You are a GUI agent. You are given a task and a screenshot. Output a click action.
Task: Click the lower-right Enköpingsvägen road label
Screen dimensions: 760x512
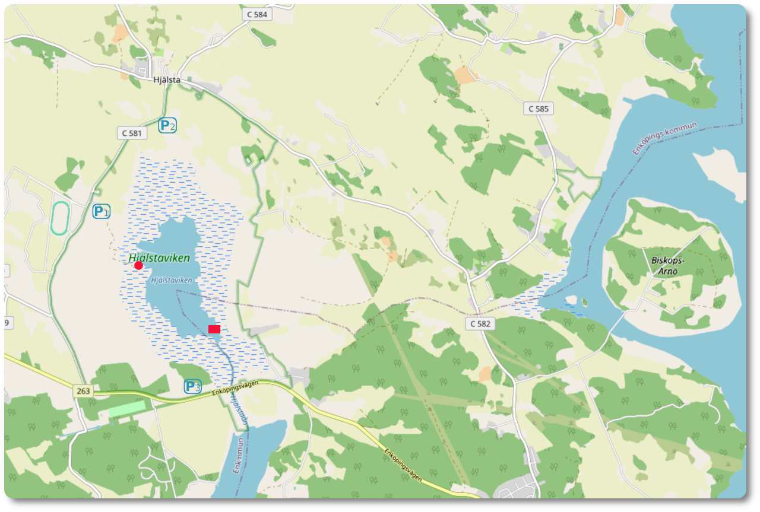(403, 466)
